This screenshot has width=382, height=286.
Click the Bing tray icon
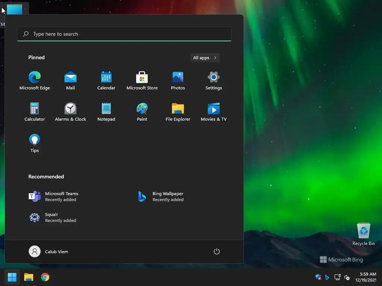(x=327, y=277)
